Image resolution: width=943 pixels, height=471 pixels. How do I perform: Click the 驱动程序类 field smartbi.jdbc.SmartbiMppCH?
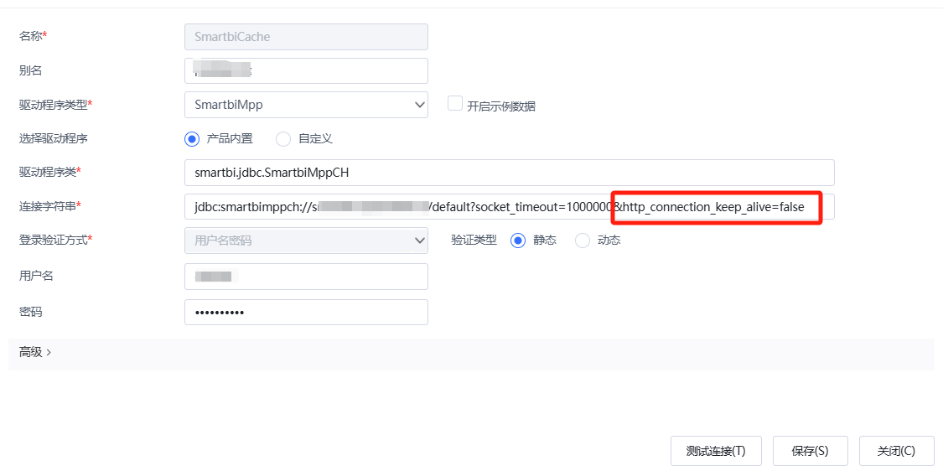[x=510, y=173]
